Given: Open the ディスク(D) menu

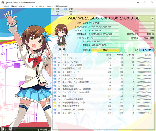Looking at the screenshot, I should tap(40, 6).
